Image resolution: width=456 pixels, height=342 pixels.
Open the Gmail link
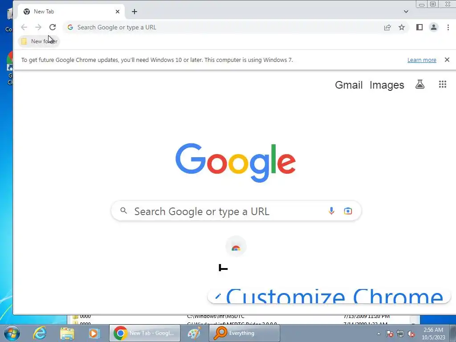click(x=349, y=85)
